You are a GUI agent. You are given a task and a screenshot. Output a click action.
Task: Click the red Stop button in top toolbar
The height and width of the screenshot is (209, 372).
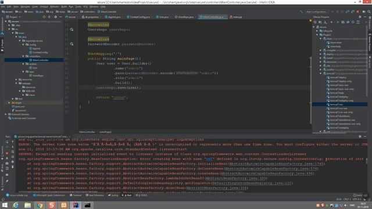358,12
